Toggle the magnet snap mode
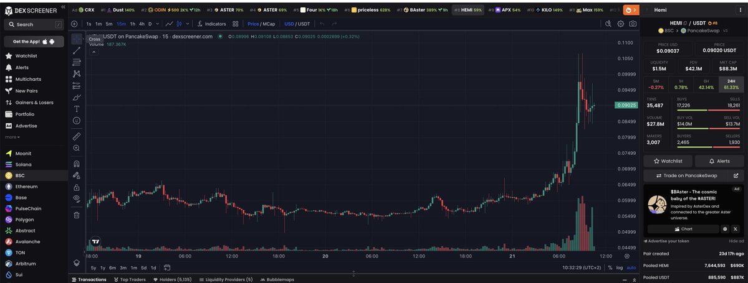This screenshot has width=748, height=283. (x=77, y=164)
